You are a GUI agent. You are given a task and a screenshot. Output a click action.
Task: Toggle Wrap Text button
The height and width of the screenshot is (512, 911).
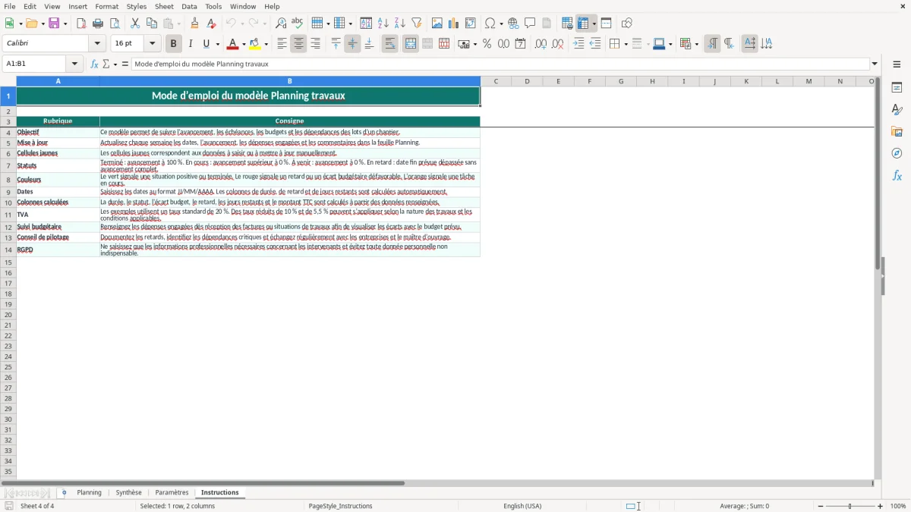coord(390,44)
